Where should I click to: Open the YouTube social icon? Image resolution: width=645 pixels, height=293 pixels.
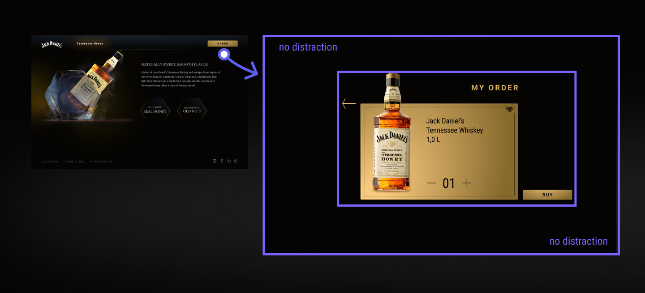[x=228, y=161]
